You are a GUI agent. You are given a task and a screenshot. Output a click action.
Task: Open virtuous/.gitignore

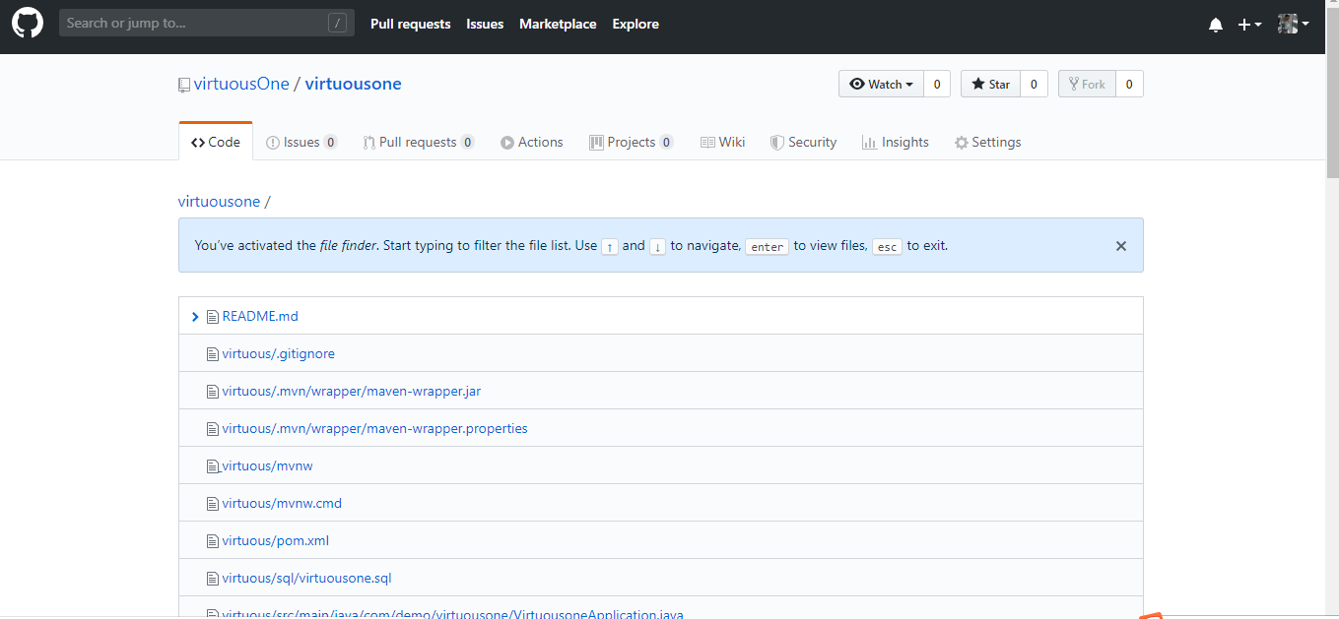tap(279, 353)
